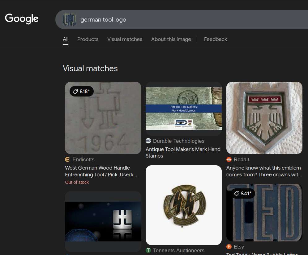Open Antique Tool Maker's Mark stamp image

184,109
